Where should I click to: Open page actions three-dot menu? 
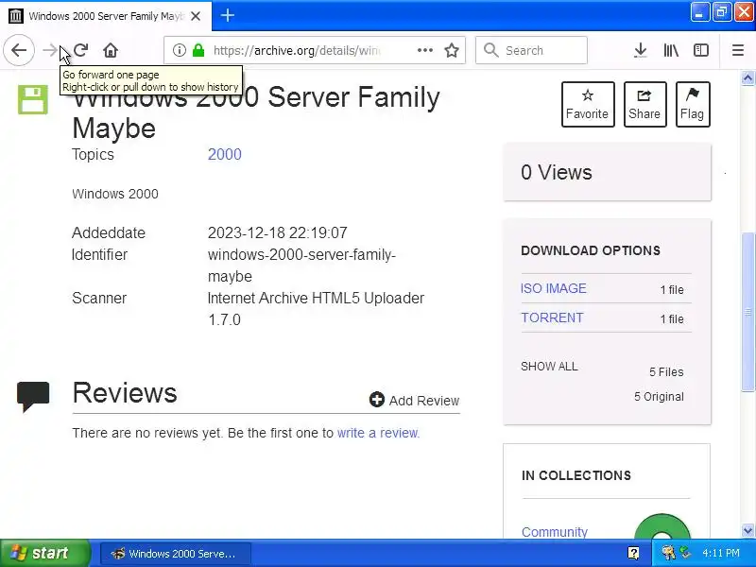point(424,50)
